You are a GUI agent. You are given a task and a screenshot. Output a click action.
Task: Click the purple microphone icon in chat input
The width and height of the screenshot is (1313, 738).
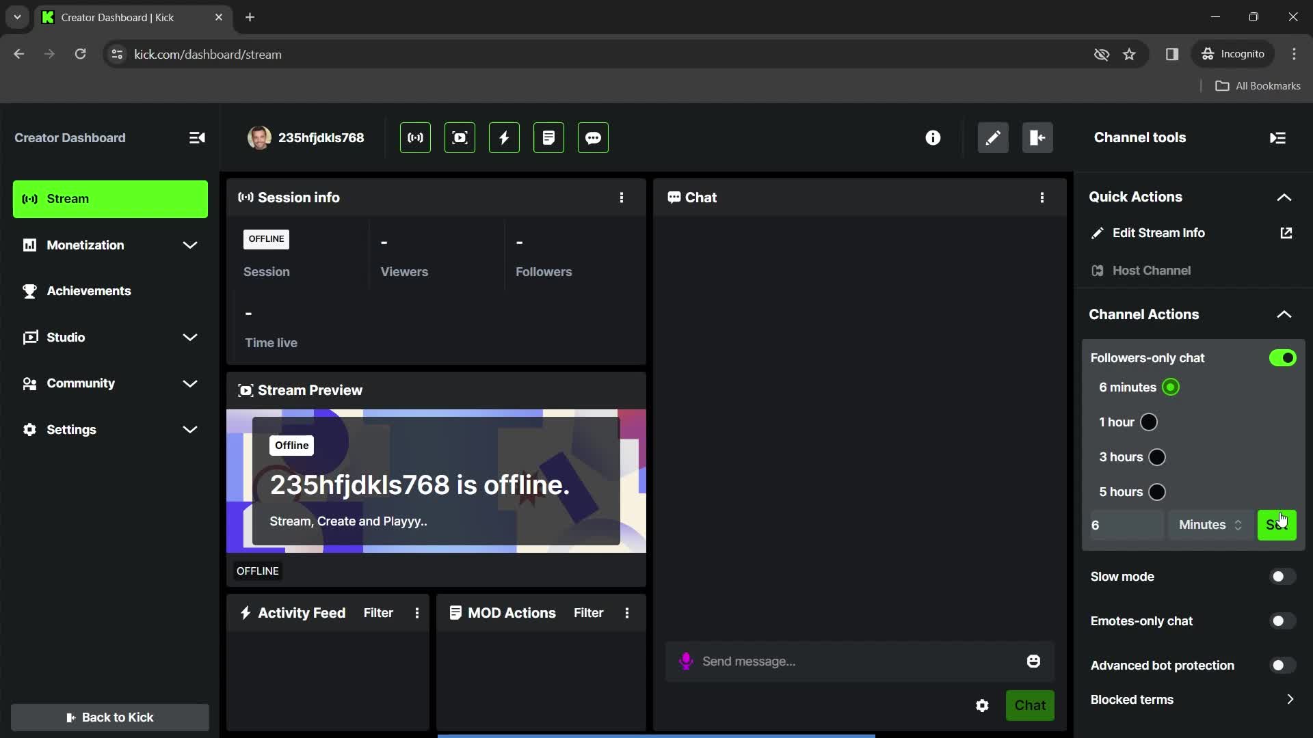(686, 661)
